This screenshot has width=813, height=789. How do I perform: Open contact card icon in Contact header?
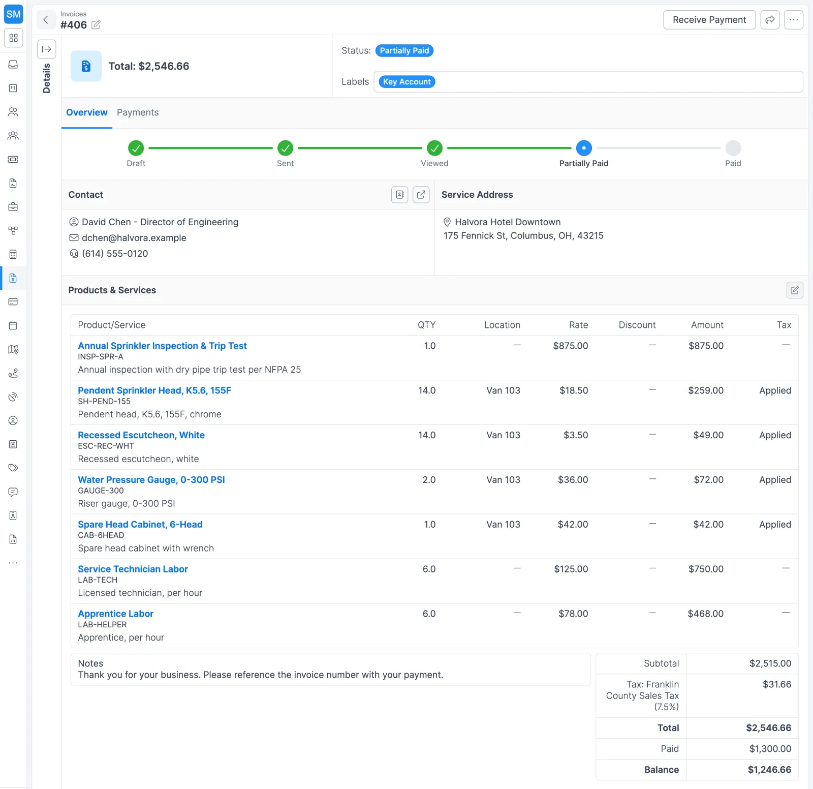tap(400, 195)
